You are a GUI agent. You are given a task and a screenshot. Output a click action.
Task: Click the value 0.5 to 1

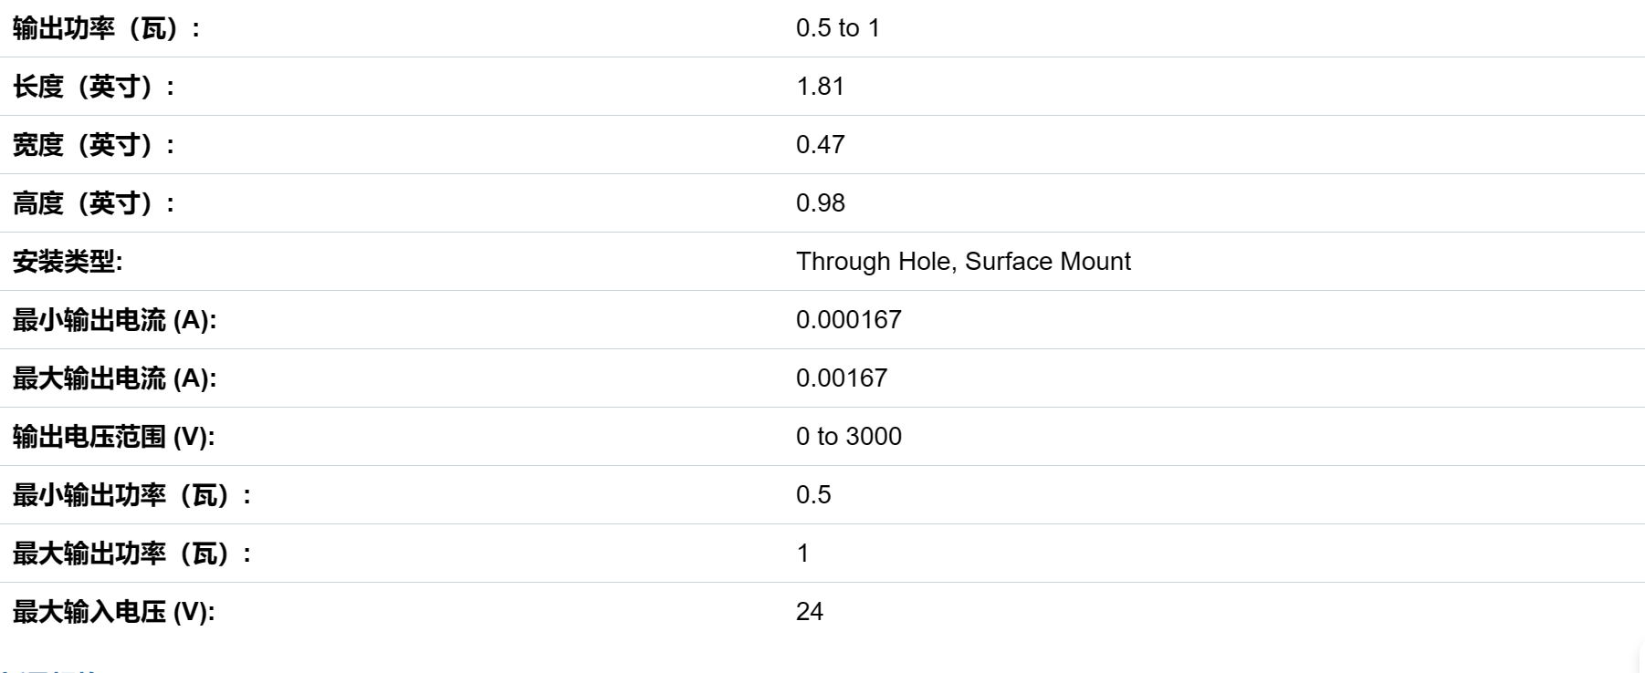838,28
